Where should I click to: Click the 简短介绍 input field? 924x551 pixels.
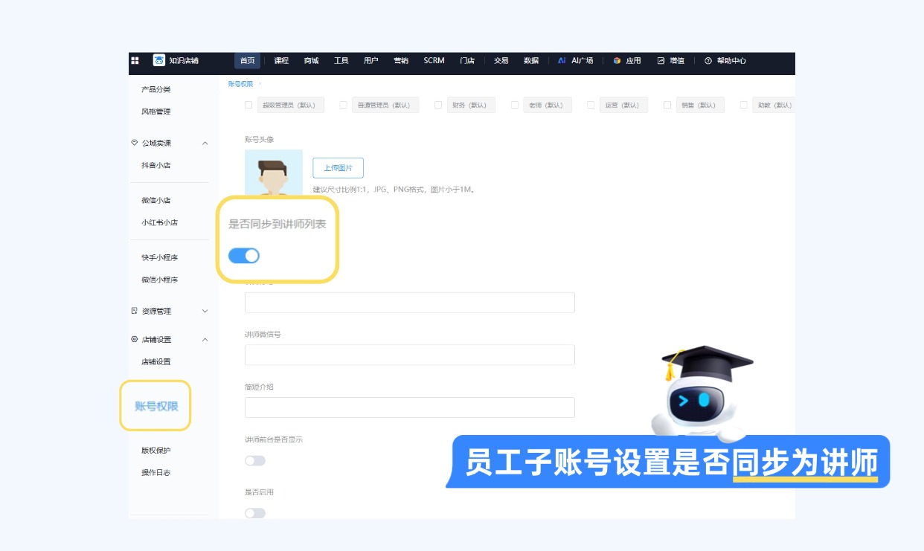click(x=410, y=407)
